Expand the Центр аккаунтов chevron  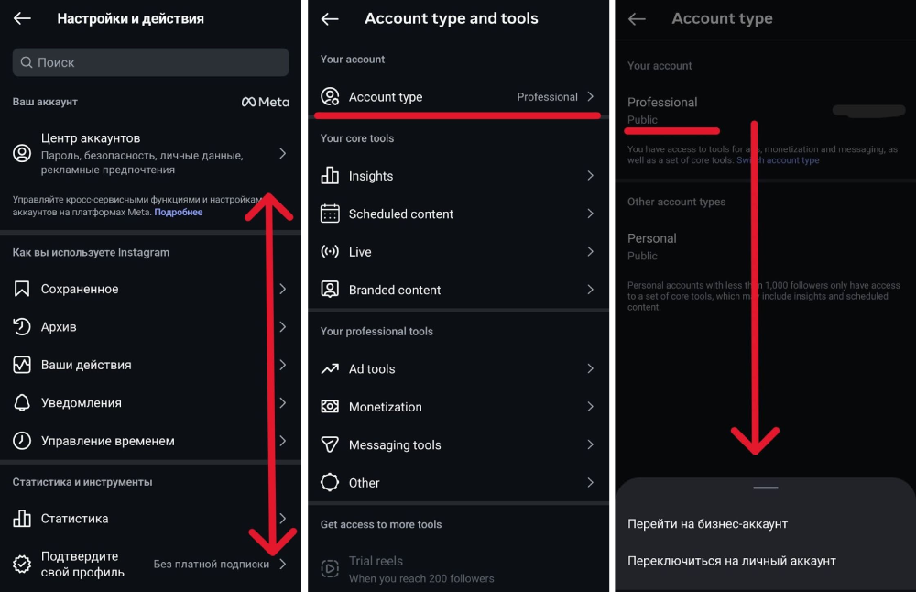point(282,154)
